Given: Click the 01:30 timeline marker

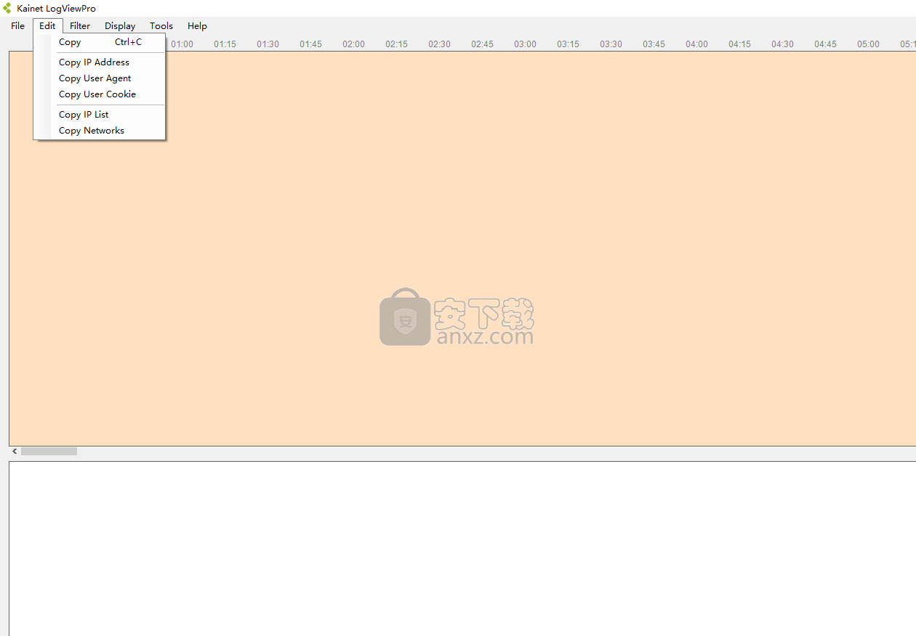Looking at the screenshot, I should point(268,44).
